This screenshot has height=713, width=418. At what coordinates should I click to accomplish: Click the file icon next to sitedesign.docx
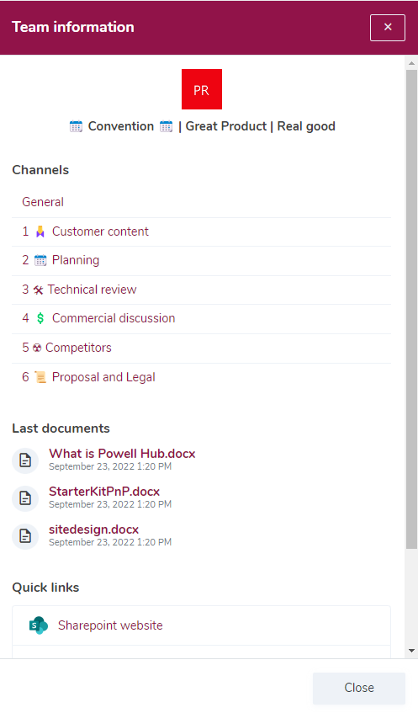pyautogui.click(x=25, y=536)
